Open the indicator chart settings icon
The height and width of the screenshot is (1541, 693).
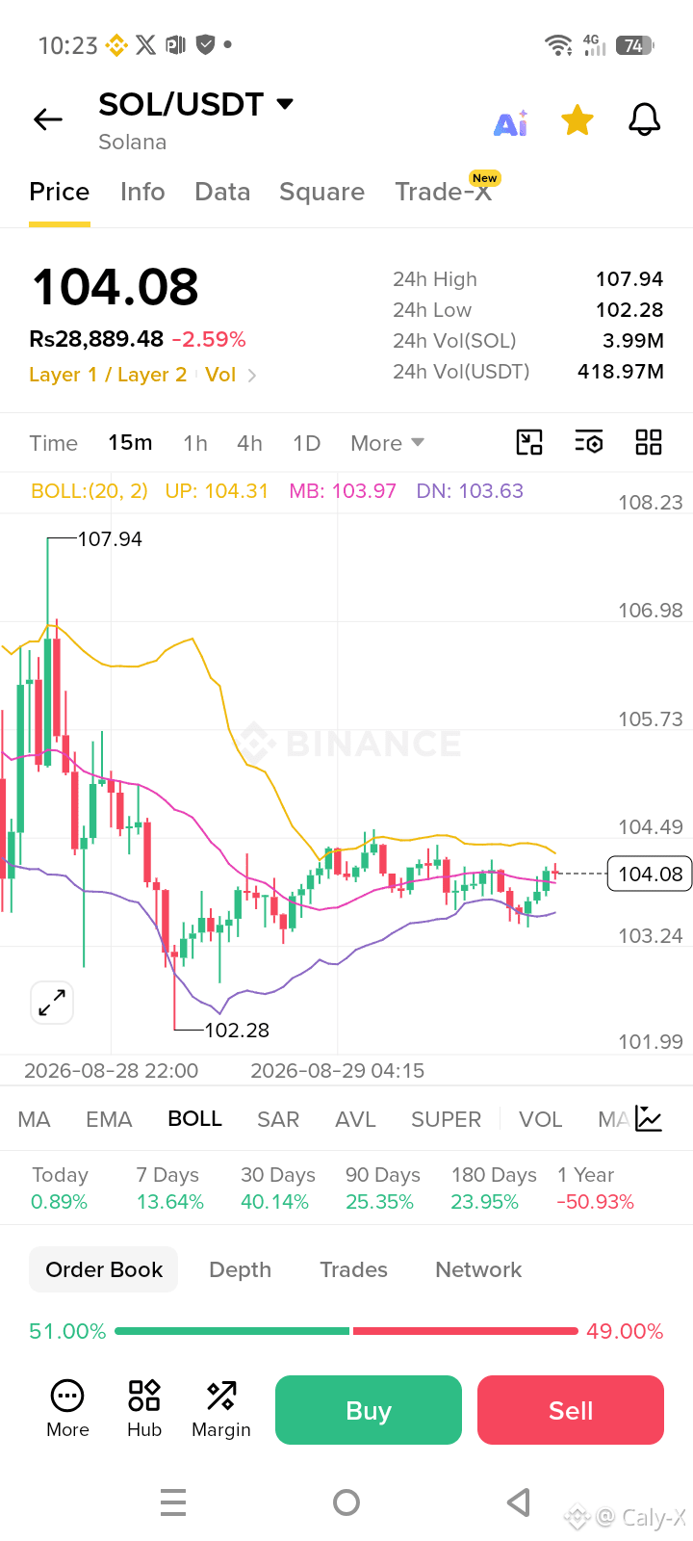pos(649,1118)
